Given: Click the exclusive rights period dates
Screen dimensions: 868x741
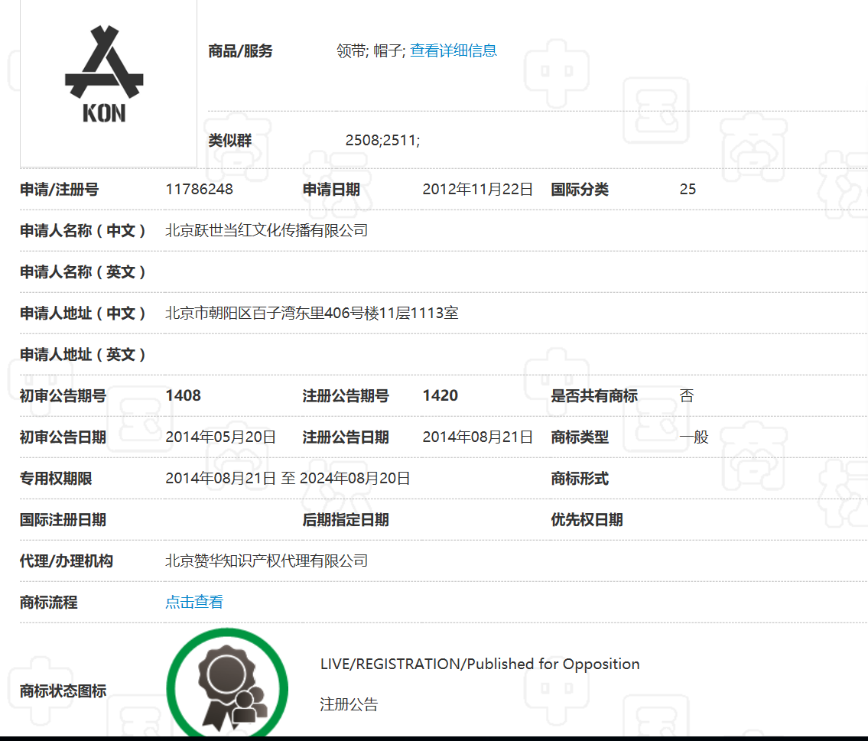Looking at the screenshot, I should (x=288, y=478).
